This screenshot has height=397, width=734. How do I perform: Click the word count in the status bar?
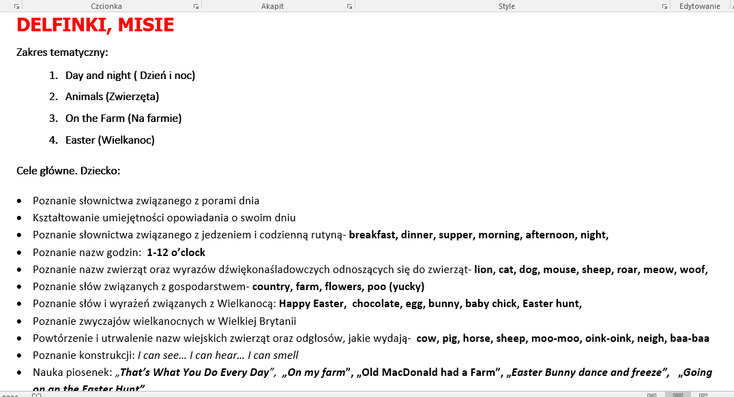pyautogui.click(x=10, y=394)
